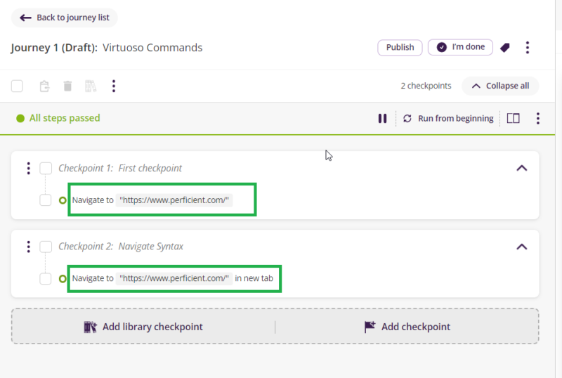562x378 pixels.
Task: Click the tag icon next to I'm done
Action: coord(504,48)
